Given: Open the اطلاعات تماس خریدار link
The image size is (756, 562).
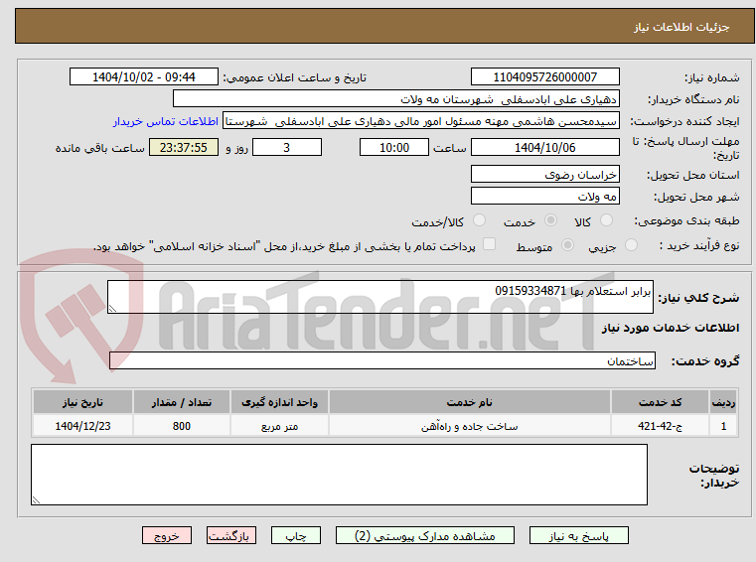Looking at the screenshot, I should [x=165, y=121].
